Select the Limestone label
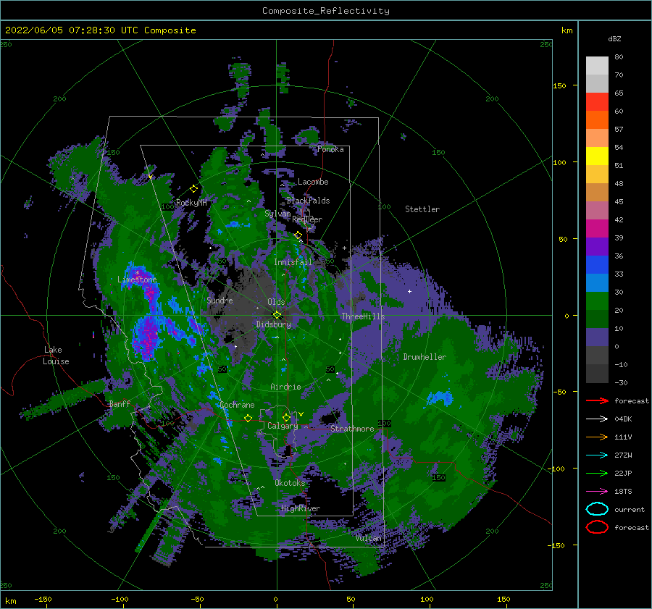652x609 pixels. (x=137, y=280)
